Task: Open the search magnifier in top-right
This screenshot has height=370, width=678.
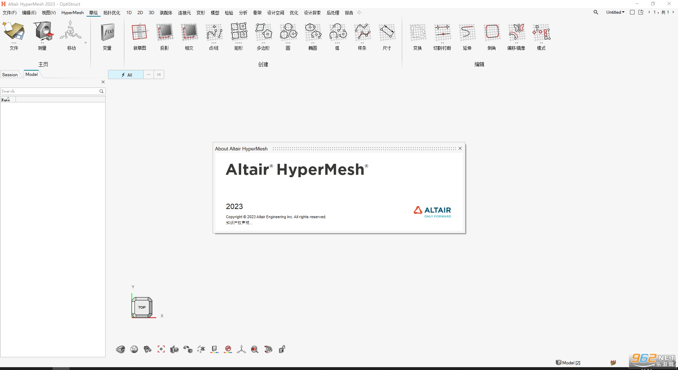Action: coord(596,12)
